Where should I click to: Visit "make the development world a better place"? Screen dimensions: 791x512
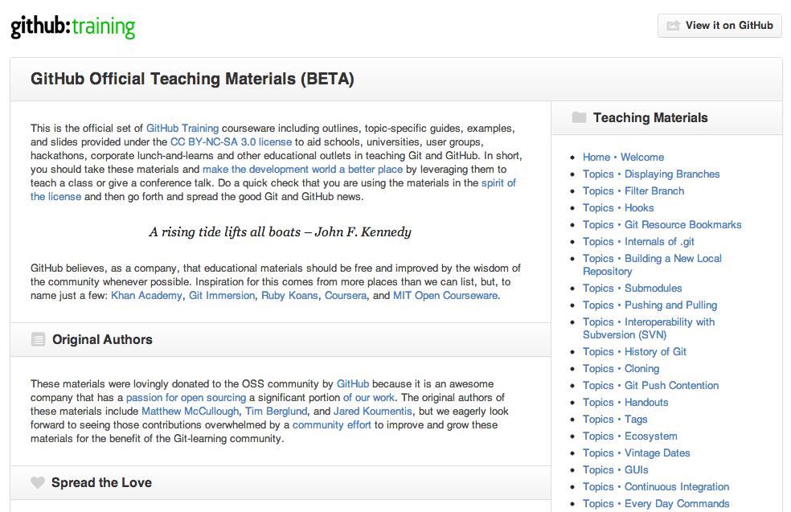(x=303, y=169)
